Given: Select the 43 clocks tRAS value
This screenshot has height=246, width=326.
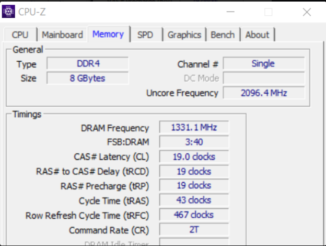Looking at the screenshot, I should click(194, 200).
